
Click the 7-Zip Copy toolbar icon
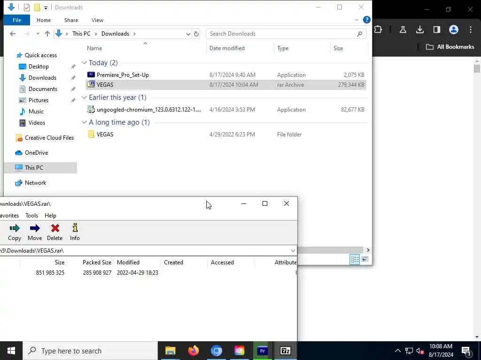(15, 228)
